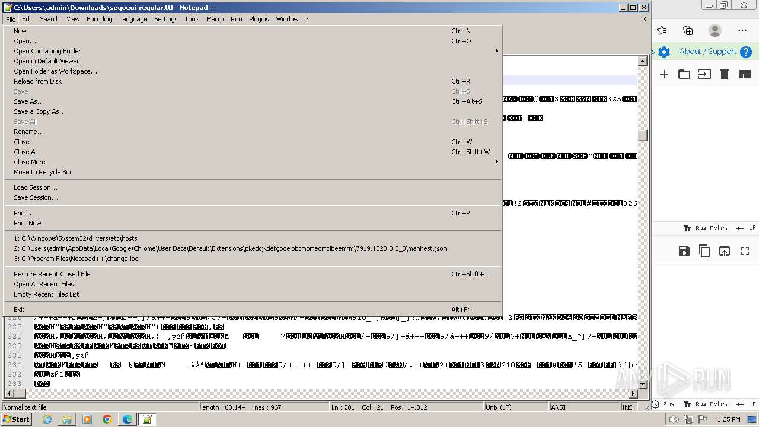Click the volume speaker tray icon
This screenshot has height=427, width=759.
674,419
